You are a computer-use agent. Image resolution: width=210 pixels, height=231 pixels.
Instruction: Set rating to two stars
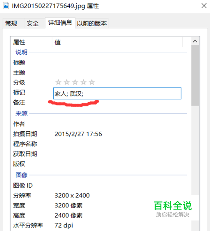[x=67, y=82]
